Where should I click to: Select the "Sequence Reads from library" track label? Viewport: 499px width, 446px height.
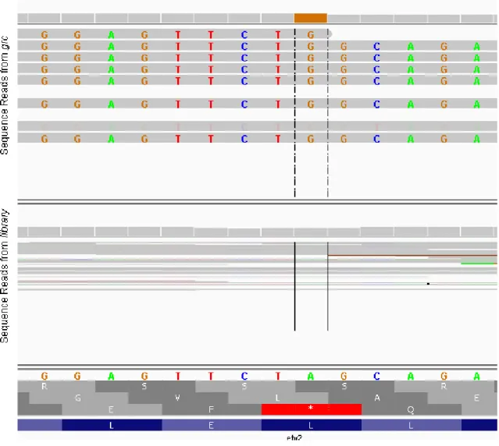(5, 276)
